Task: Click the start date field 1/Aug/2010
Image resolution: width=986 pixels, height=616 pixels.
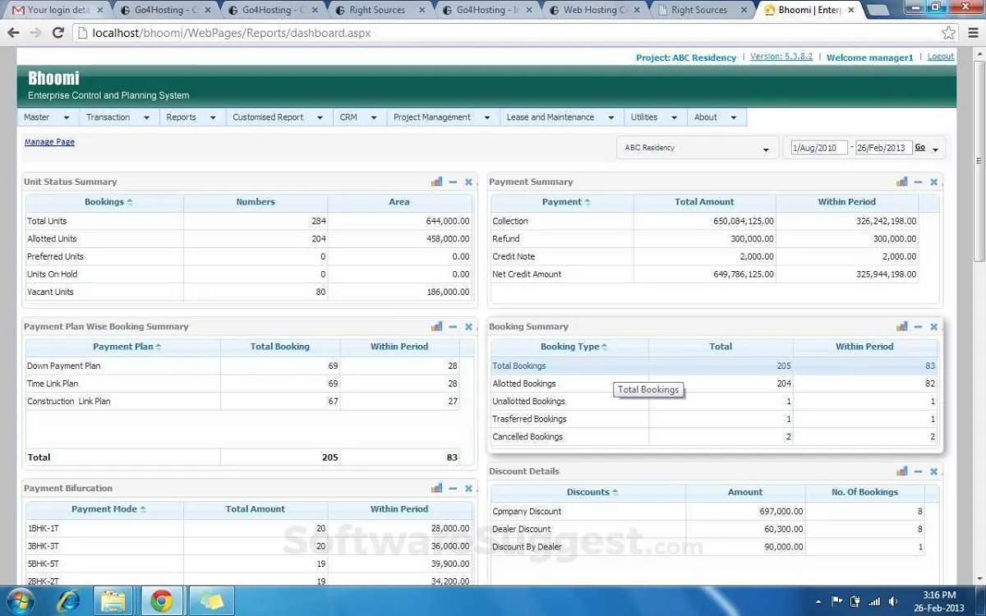Action: (818, 149)
